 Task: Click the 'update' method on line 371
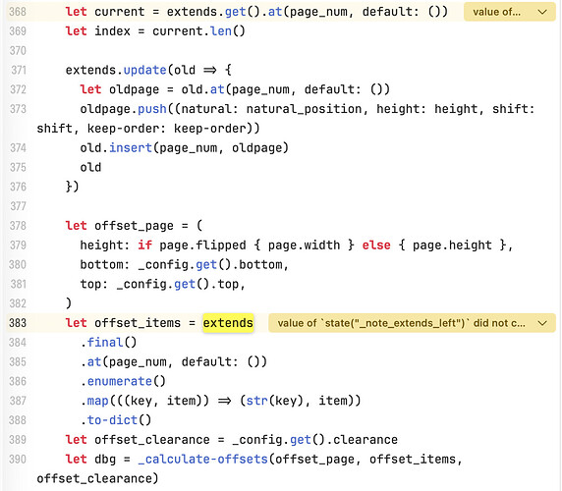[144, 70]
